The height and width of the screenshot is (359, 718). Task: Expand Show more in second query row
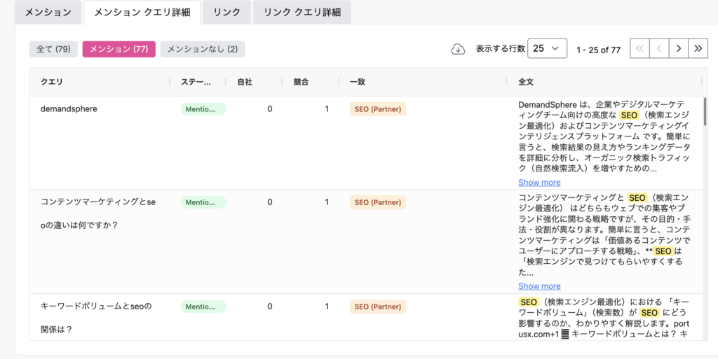pyautogui.click(x=539, y=286)
